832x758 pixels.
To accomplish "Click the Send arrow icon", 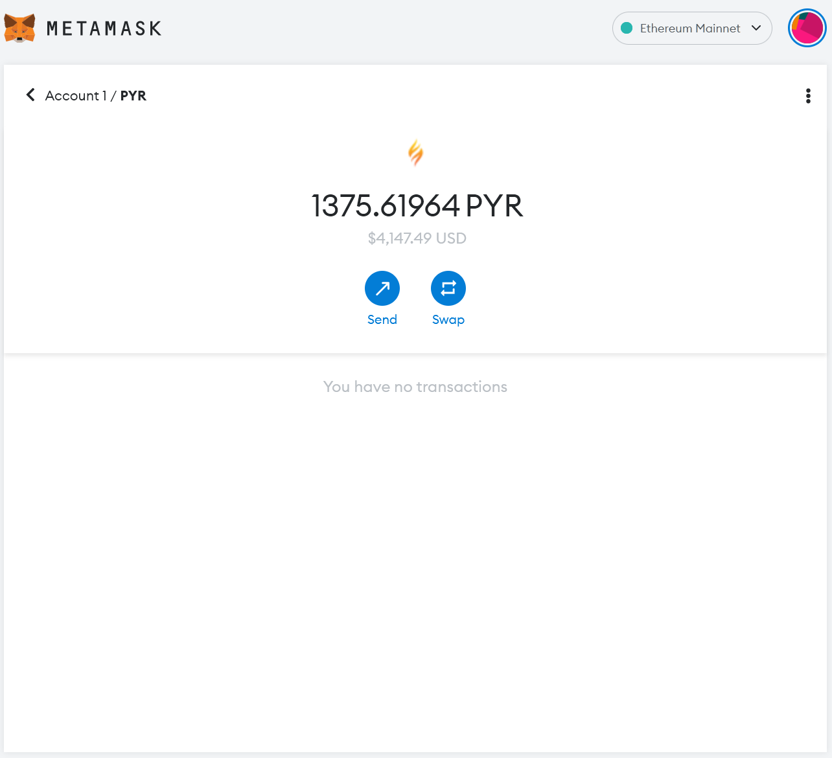I will (x=382, y=288).
